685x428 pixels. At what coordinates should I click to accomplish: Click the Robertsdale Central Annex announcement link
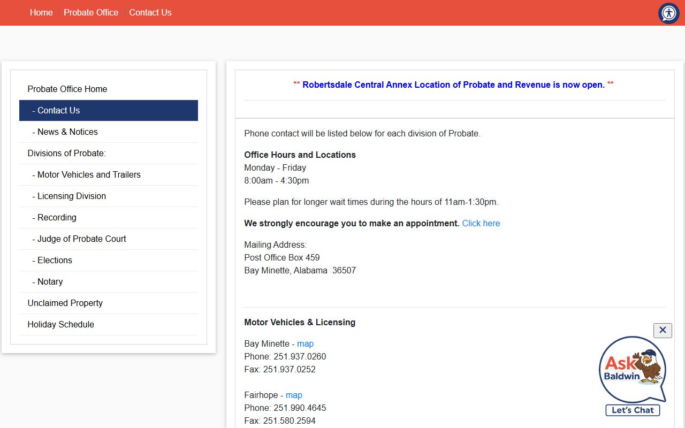click(x=453, y=85)
